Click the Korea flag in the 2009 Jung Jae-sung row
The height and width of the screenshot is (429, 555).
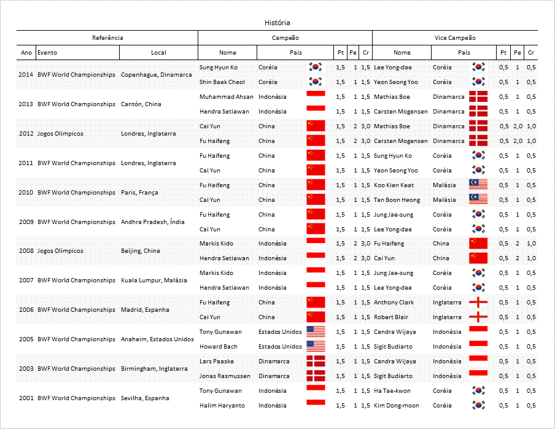(x=478, y=214)
